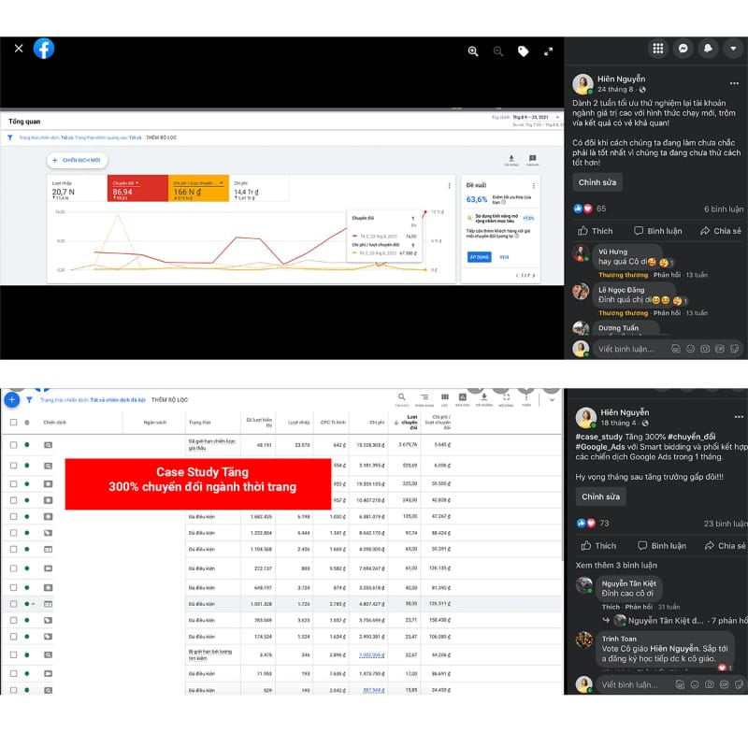748x748 pixels.
Task: Select the Lượt nhấp metric card
Action: coord(78,189)
